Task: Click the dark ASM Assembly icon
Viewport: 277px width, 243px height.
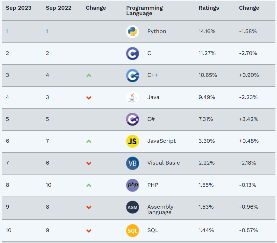Action: point(132,207)
